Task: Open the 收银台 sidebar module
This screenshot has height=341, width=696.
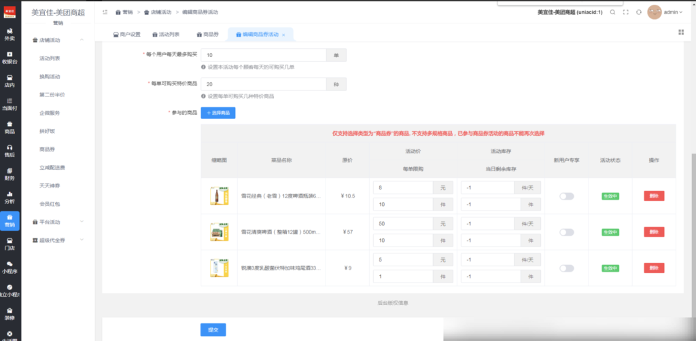Action: click(x=10, y=58)
